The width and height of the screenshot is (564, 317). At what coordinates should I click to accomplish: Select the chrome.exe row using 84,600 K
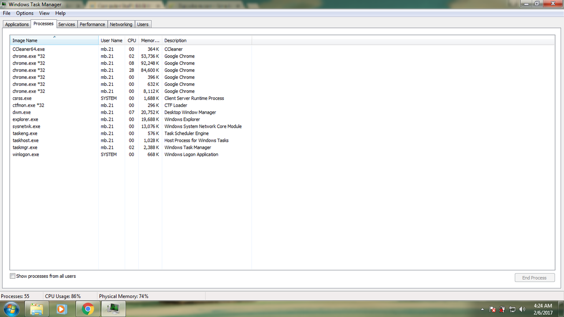click(131, 70)
